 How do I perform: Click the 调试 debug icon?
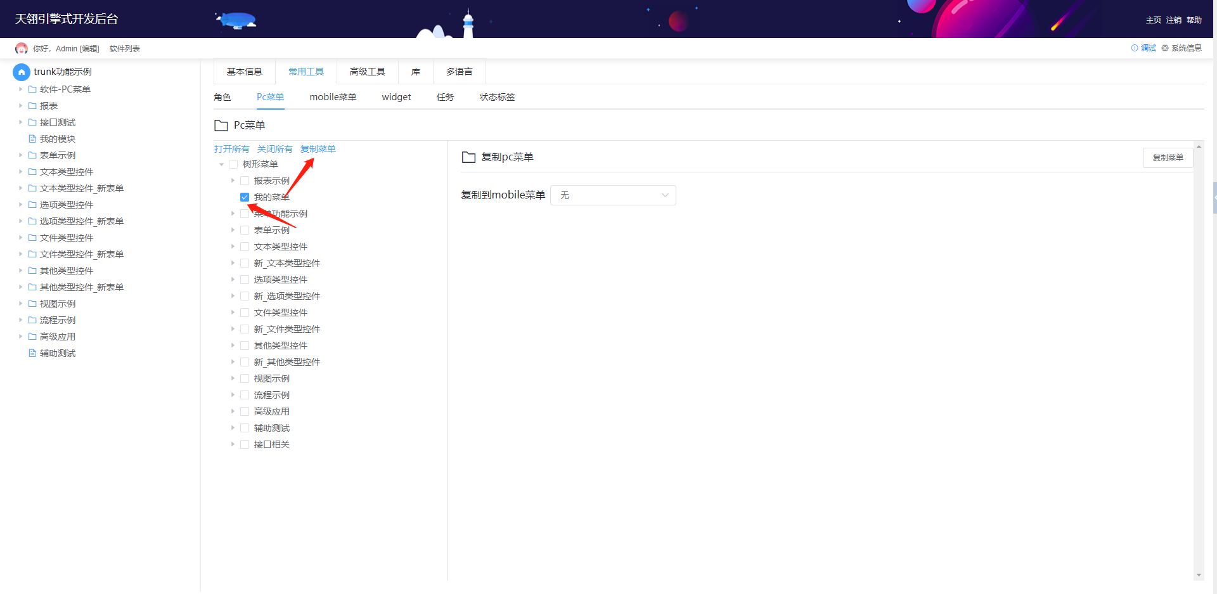(x=1135, y=48)
